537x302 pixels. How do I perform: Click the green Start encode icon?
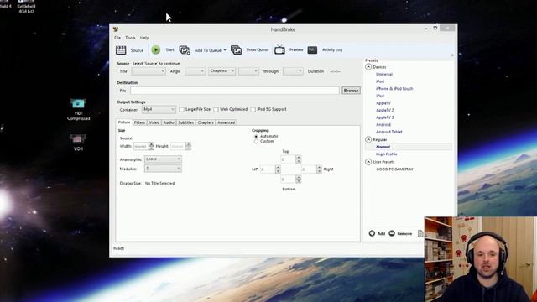pyautogui.click(x=156, y=50)
